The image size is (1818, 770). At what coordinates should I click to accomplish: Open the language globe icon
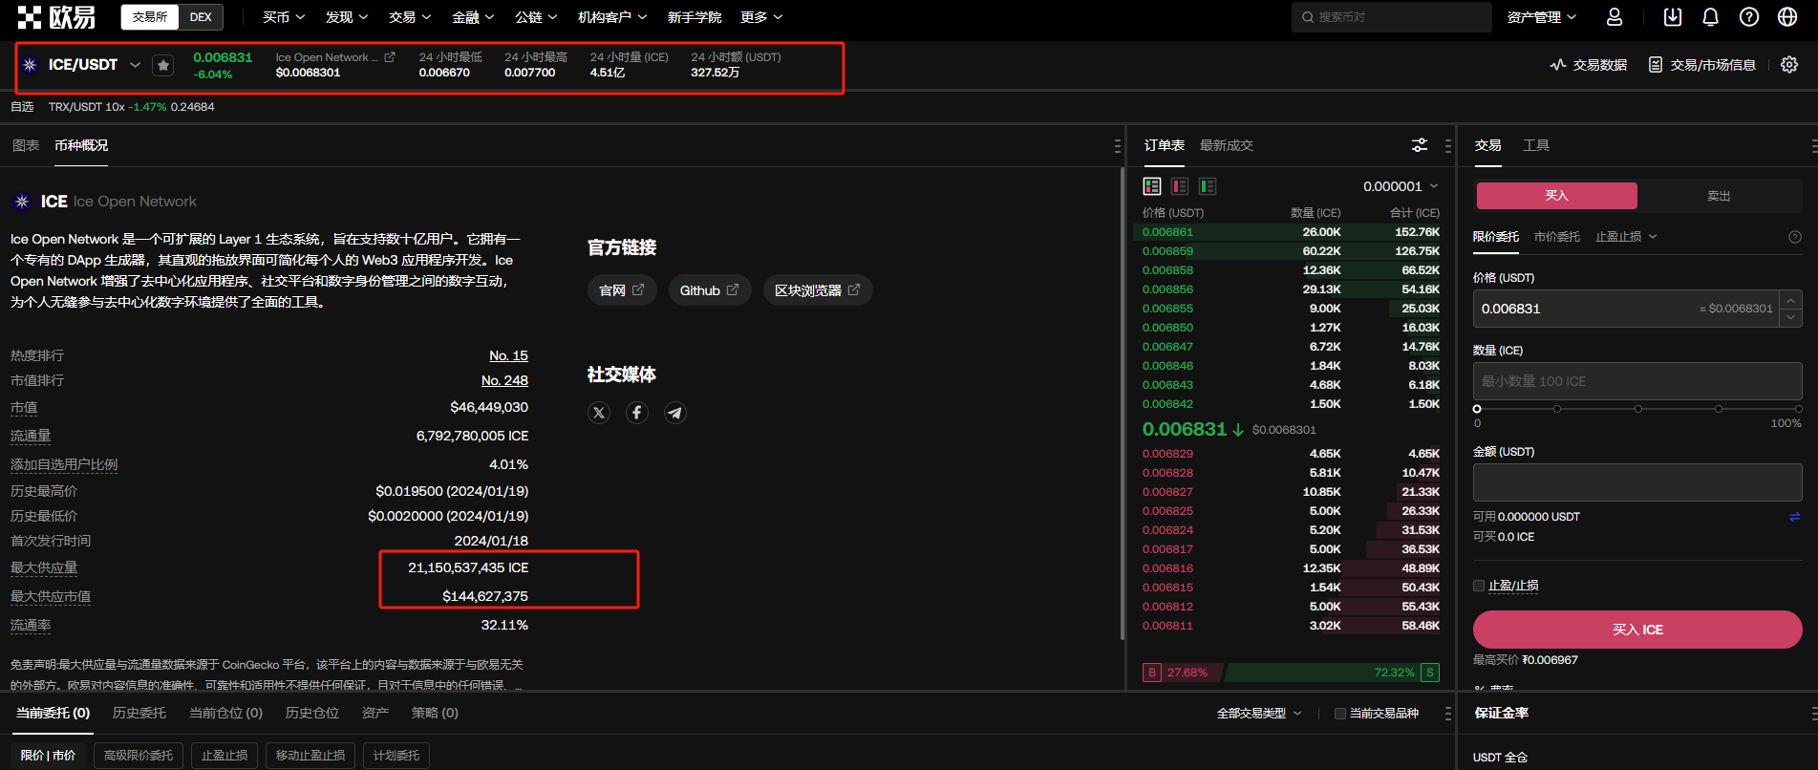coord(1787,17)
